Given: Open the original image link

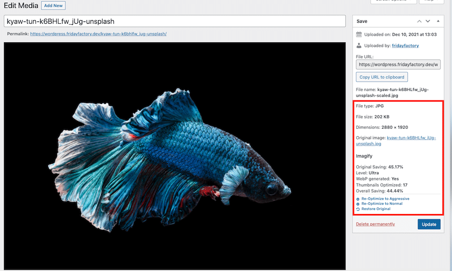Looking at the screenshot, I should [x=396, y=141].
